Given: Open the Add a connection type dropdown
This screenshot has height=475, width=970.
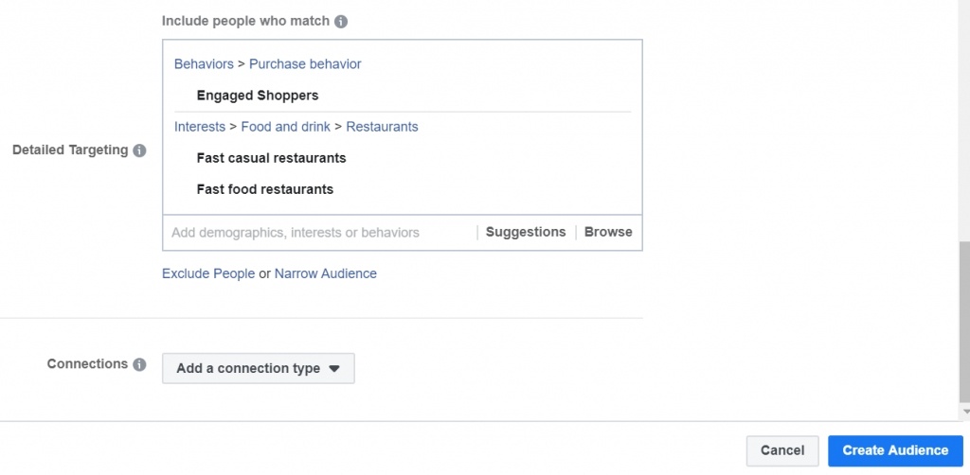Looking at the screenshot, I should tap(258, 368).
